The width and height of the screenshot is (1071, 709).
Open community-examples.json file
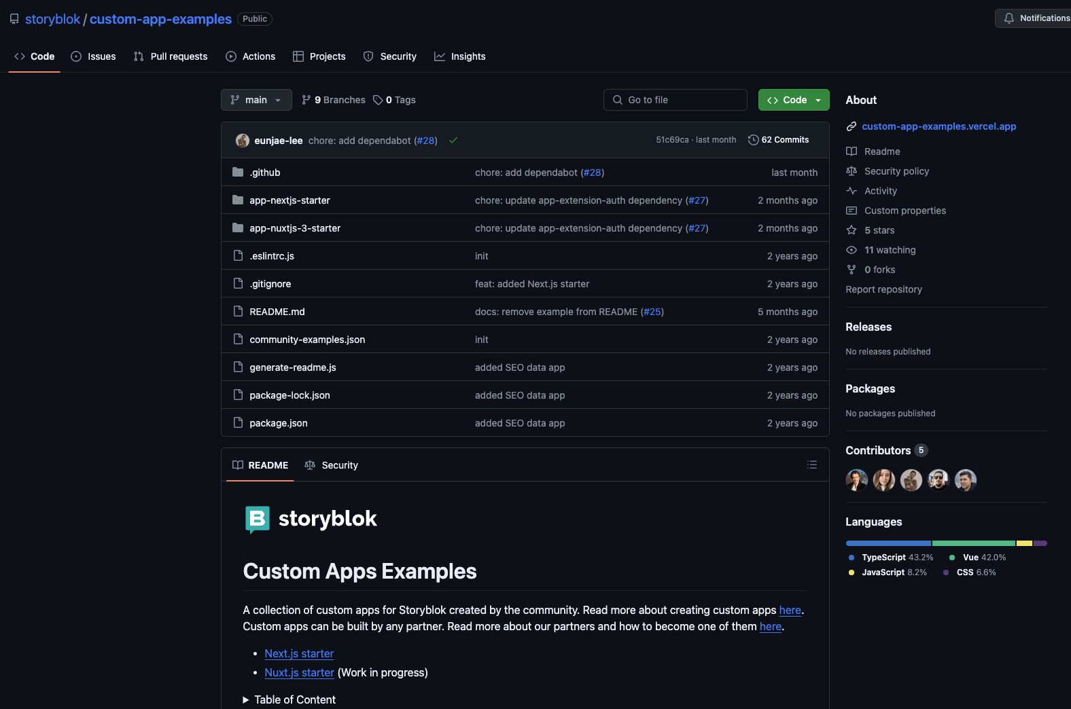(x=307, y=340)
